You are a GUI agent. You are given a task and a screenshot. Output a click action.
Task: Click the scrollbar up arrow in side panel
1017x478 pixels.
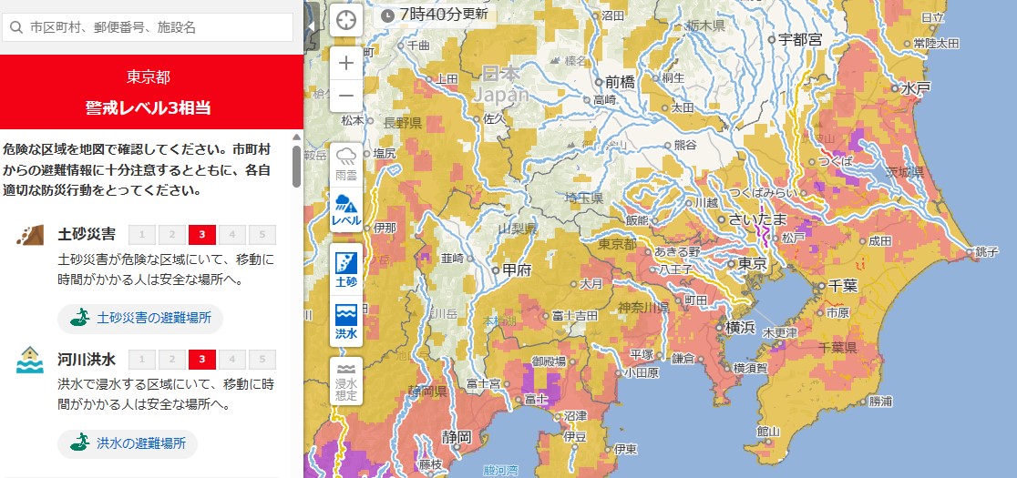point(296,137)
